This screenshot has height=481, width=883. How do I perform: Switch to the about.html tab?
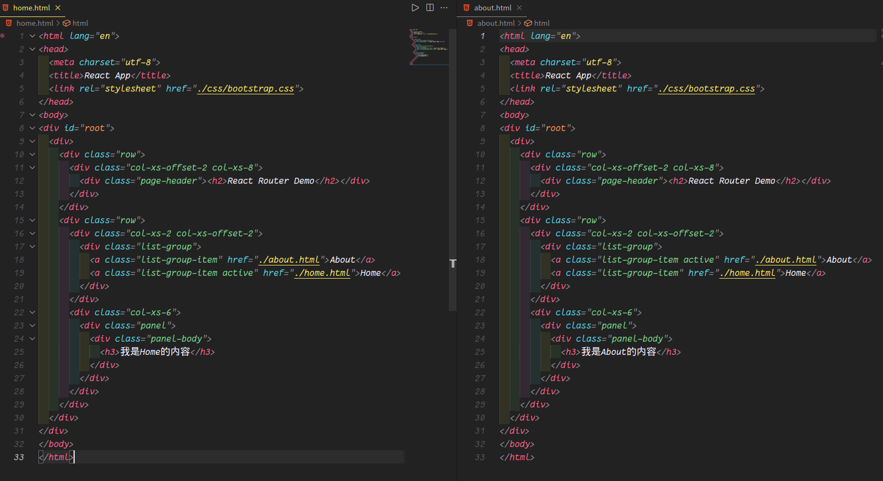pos(493,8)
